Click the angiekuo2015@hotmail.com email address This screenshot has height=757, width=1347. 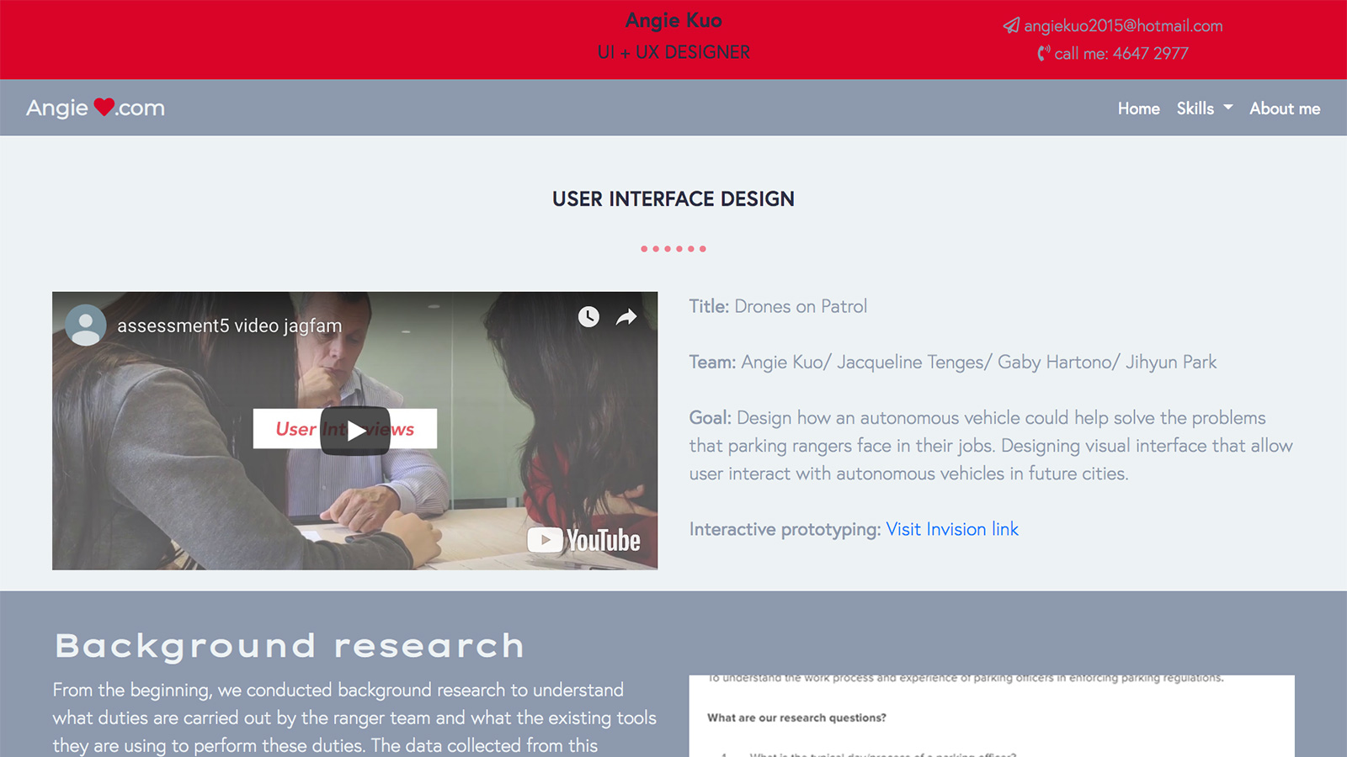click(x=1123, y=26)
